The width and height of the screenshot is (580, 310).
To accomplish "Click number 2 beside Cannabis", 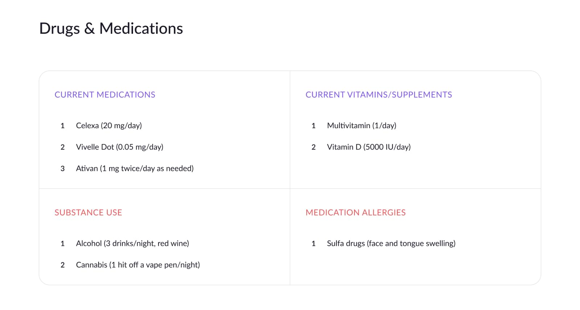I will (62, 265).
